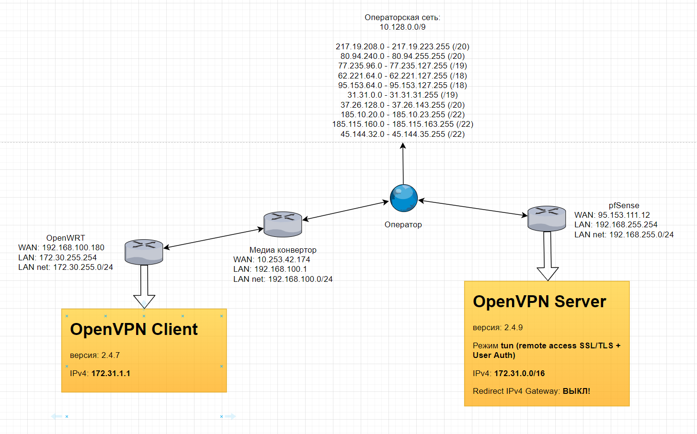Click the 80.94.240.0 range line
697x434 pixels.
(x=402, y=56)
